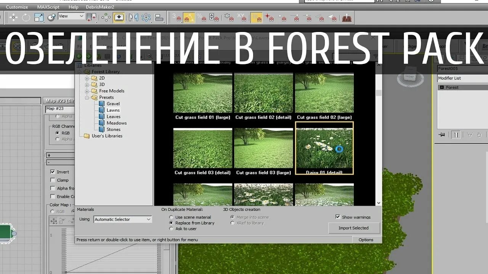Click Use Pivot Point Center icon
Image resolution: width=488 pixels, height=274 pixels.
[92, 17]
